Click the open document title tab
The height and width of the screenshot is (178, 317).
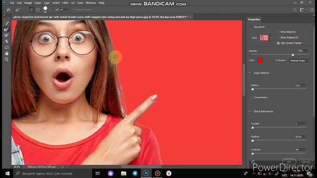pyautogui.click(x=101, y=17)
